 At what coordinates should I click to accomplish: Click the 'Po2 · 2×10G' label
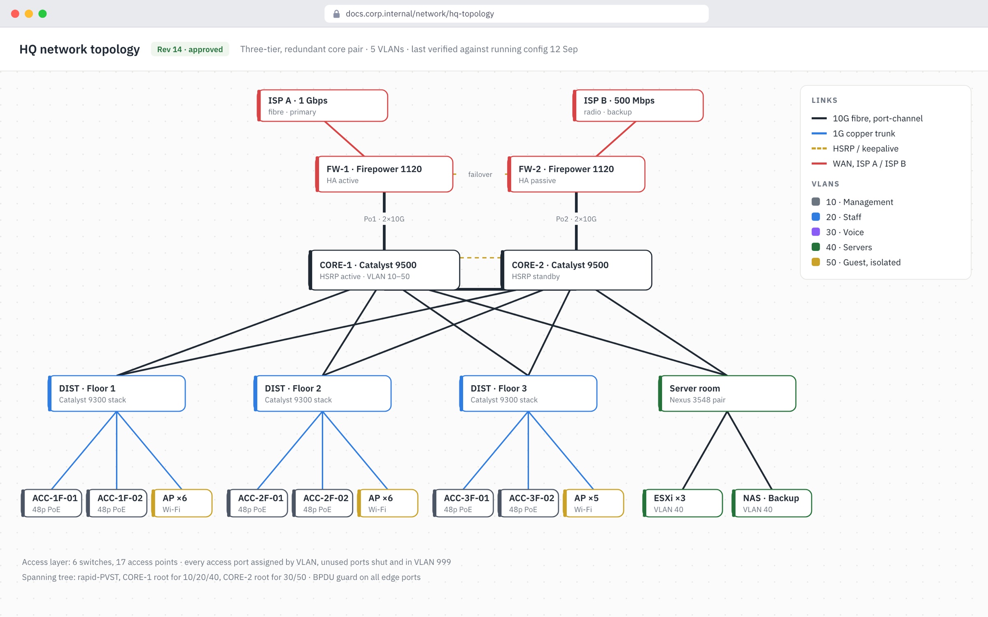pos(576,219)
